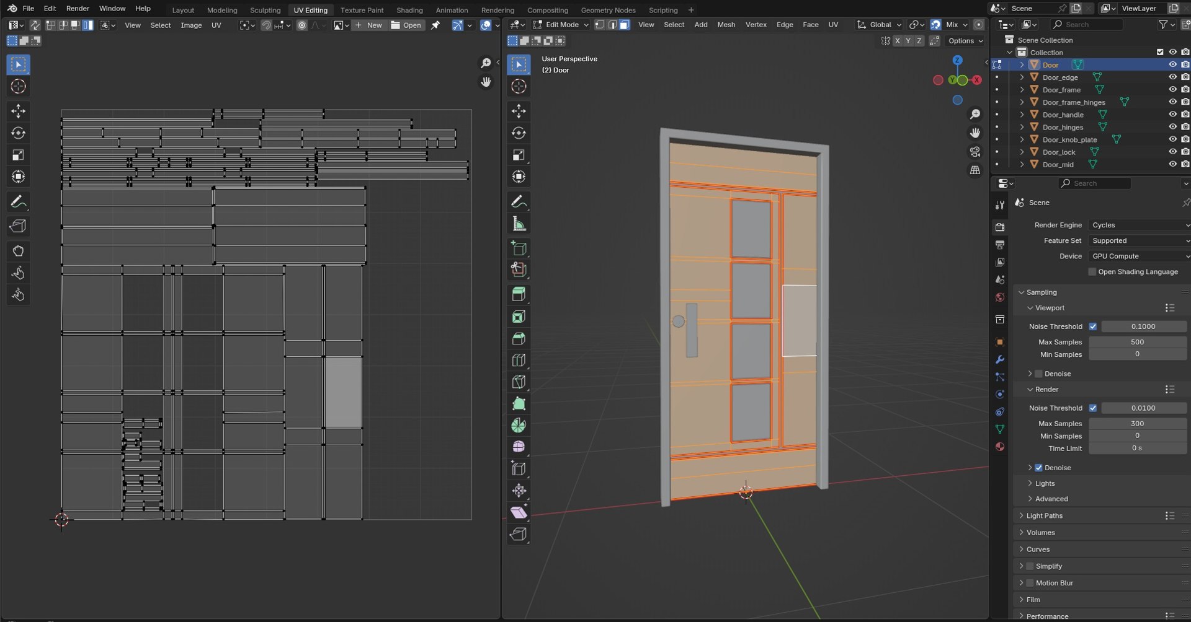Screen dimensions: 1191x622
Task: Select the Inset Faces tool
Action: (519, 317)
